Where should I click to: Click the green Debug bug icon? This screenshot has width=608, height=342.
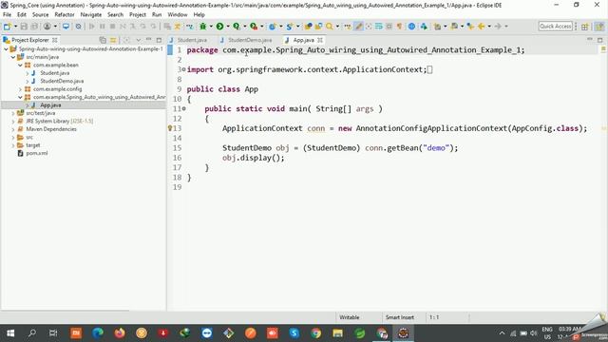tap(202, 27)
